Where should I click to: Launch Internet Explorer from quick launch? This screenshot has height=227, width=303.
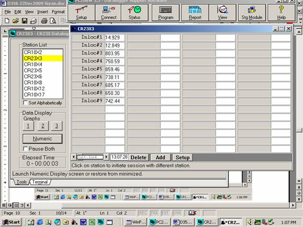pos(40,222)
